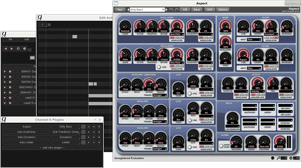
Task: Open the mda Dynamics plugin editor
Action: (26, 137)
